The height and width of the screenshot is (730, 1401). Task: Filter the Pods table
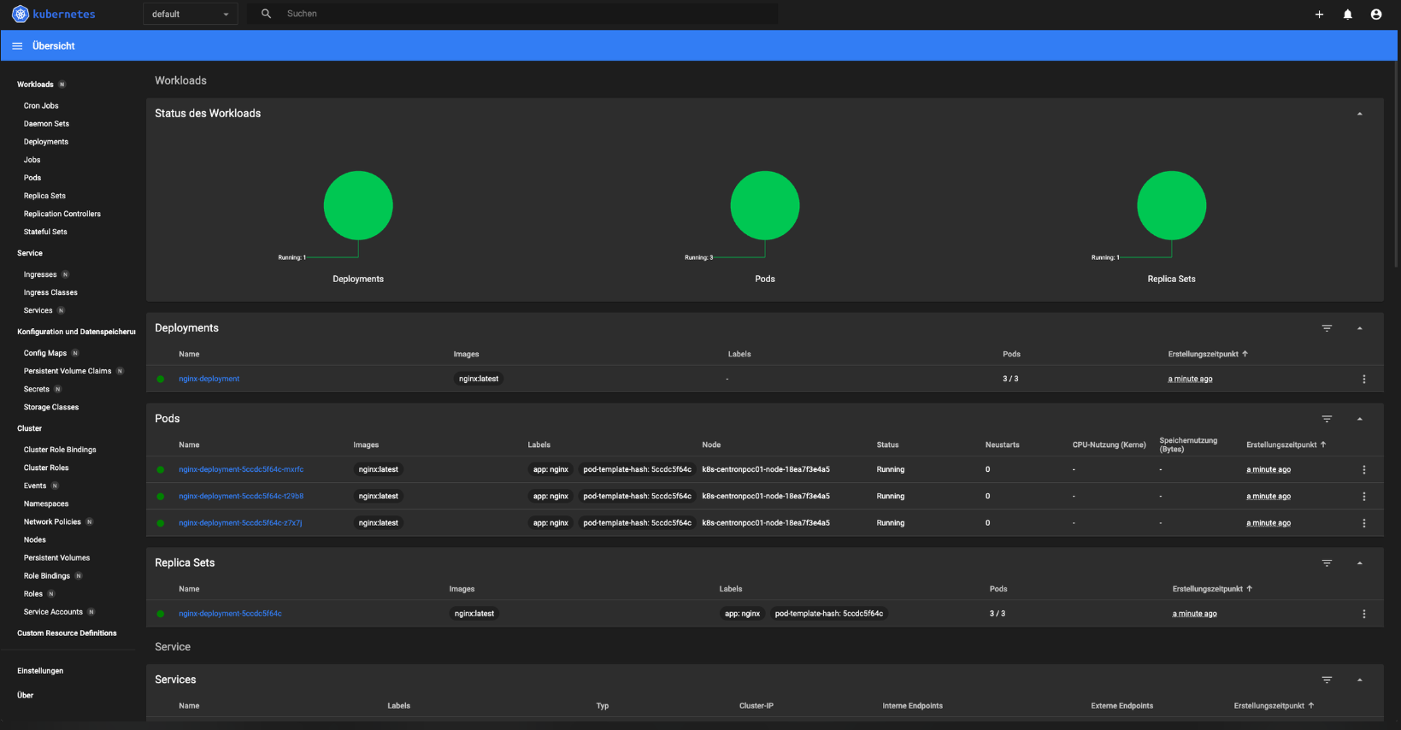pos(1327,419)
